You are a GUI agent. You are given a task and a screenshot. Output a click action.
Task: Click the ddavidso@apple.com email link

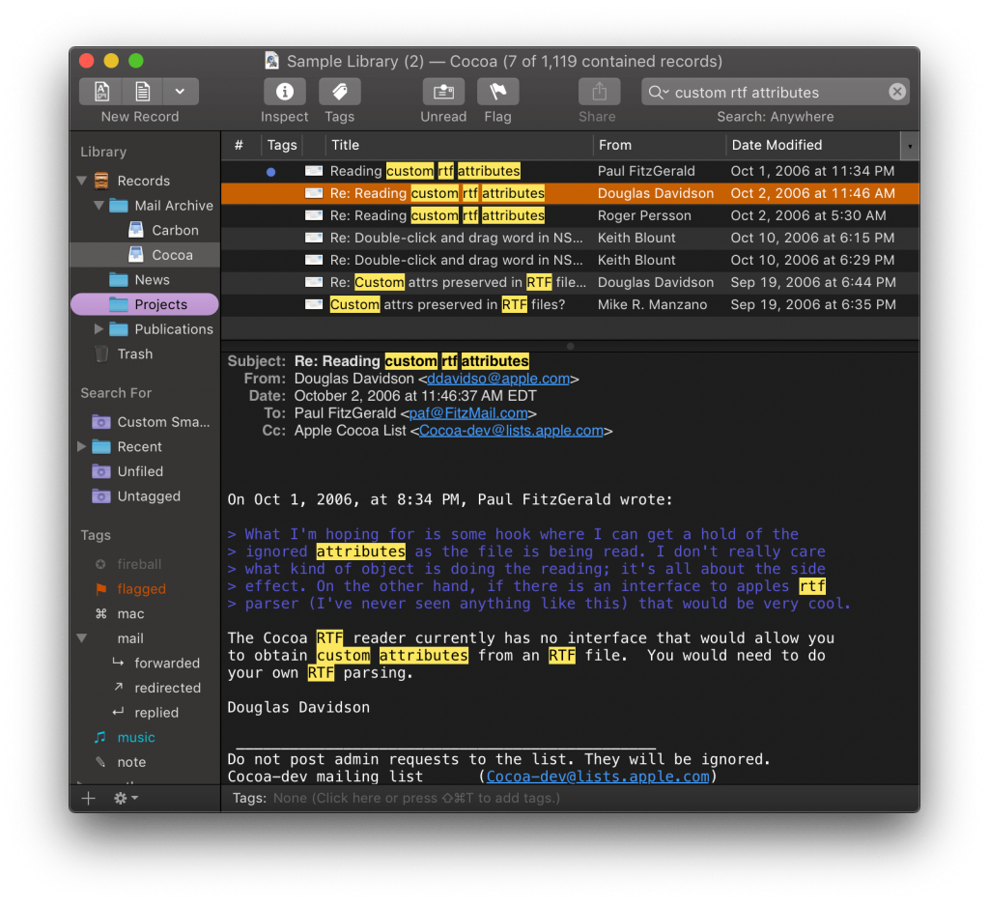(x=498, y=379)
